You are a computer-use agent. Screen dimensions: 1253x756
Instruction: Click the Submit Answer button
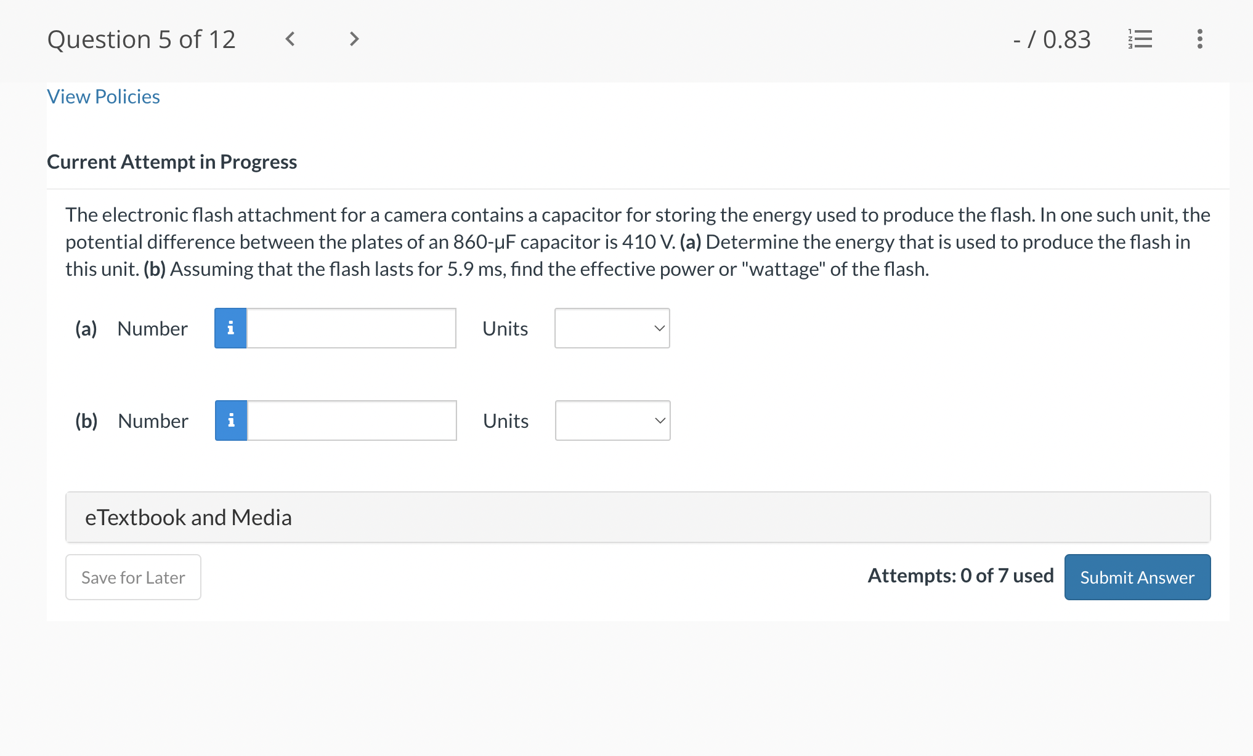click(1137, 577)
